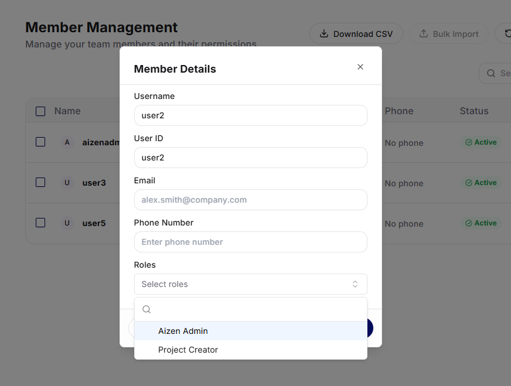Click the 'A' avatar for aizenadmin
This screenshot has height=386, width=511.
67,142
